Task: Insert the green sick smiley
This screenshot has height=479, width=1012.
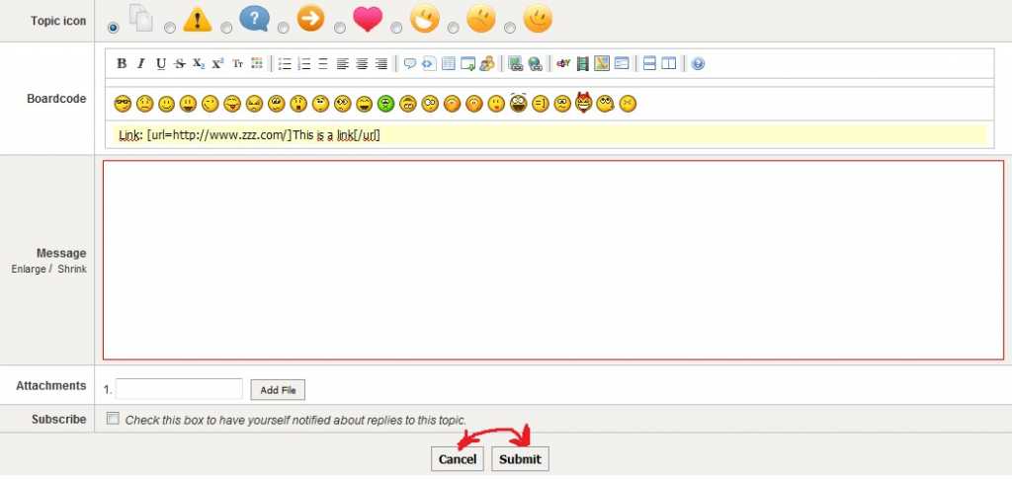Action: [x=386, y=103]
